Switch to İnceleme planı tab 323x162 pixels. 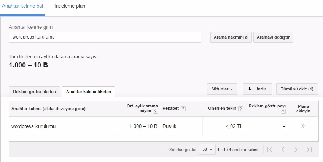pos(70,6)
